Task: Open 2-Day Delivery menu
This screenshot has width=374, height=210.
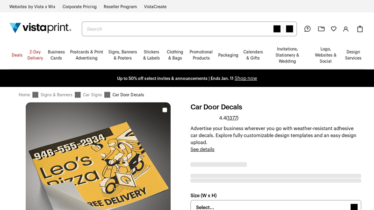Action: (x=35, y=55)
